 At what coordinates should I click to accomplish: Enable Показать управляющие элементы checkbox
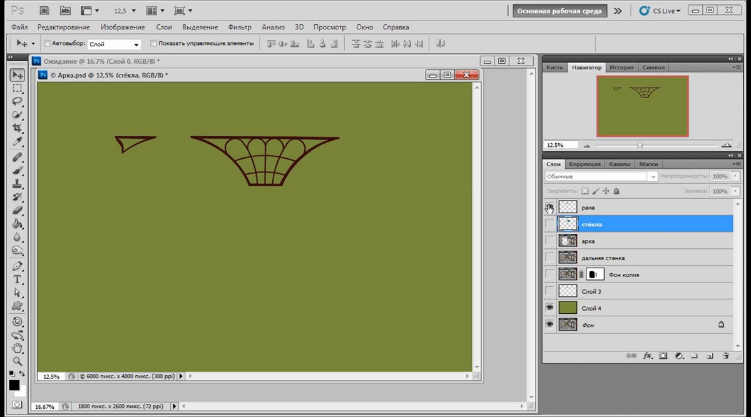pos(154,44)
